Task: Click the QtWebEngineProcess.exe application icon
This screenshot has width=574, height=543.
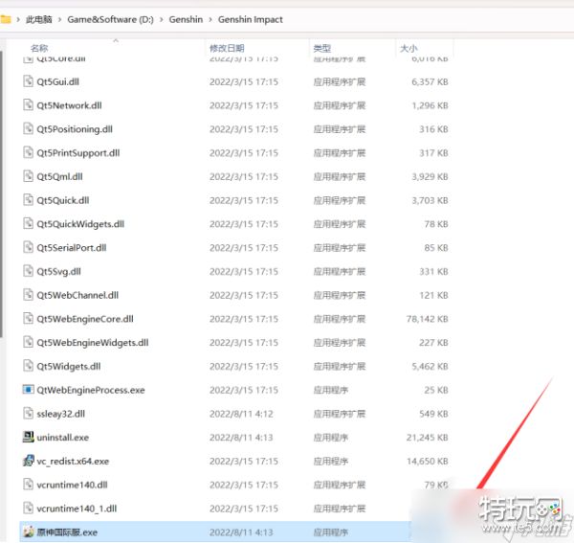Action: [x=28, y=389]
